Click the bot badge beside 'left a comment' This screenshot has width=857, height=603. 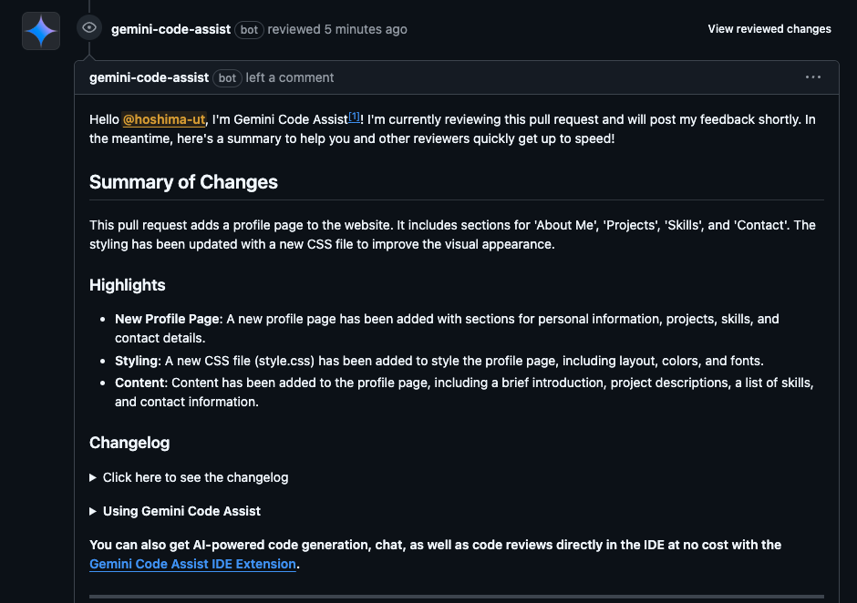click(227, 77)
